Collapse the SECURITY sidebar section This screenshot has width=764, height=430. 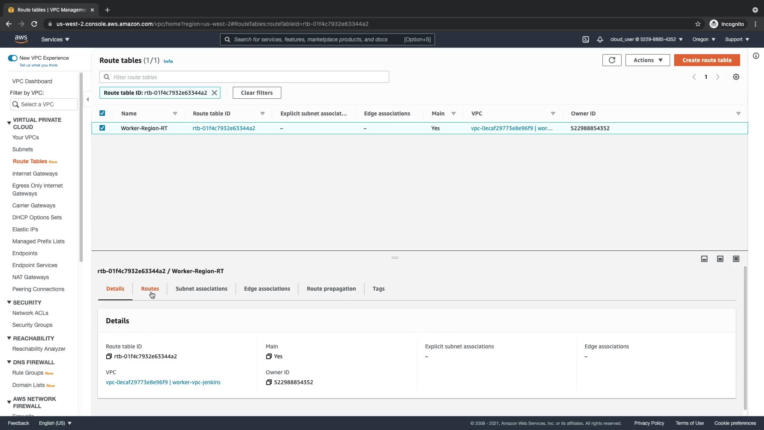click(x=9, y=303)
